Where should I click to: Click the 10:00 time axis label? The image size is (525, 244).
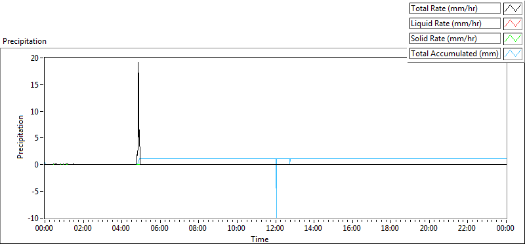click(236, 228)
